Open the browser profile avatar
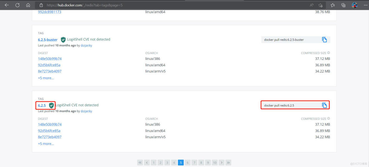The height and width of the screenshot is (167, 369). click(354, 5)
